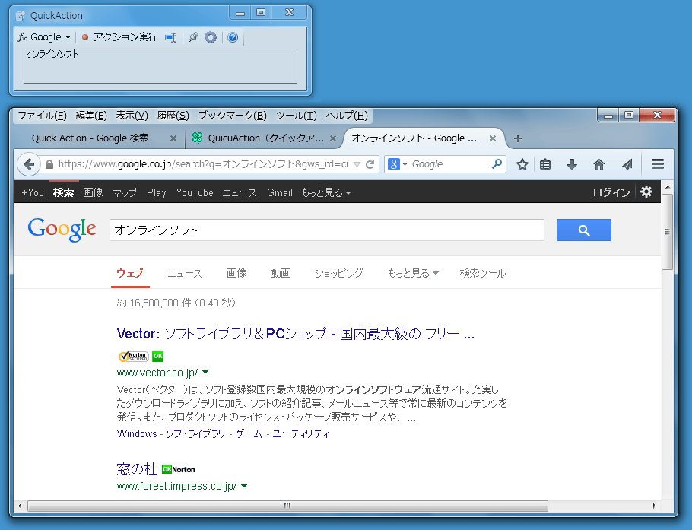Open Gmail in Google top bar

[x=280, y=193]
